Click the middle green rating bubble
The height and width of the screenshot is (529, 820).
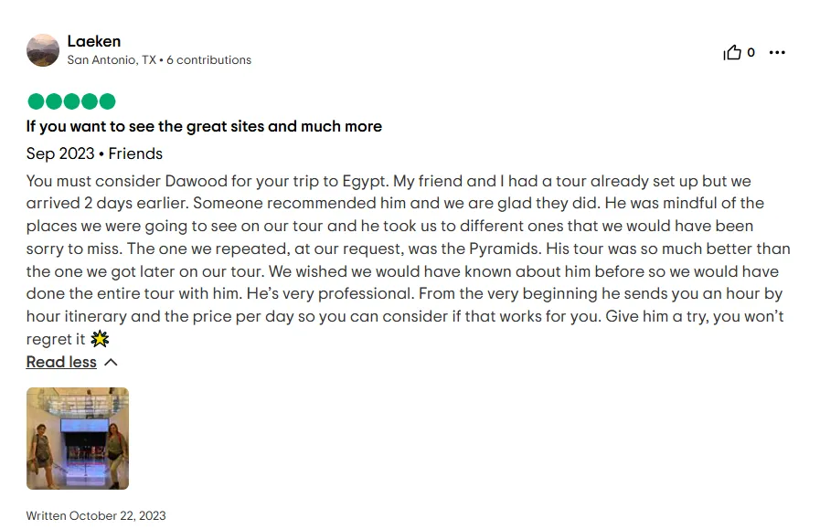click(x=71, y=101)
